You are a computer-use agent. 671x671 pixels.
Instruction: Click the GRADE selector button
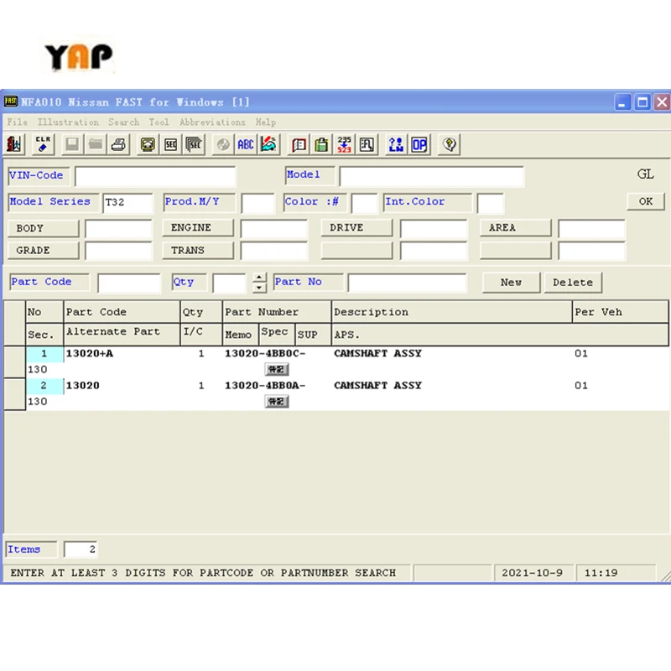pyautogui.click(x=44, y=250)
